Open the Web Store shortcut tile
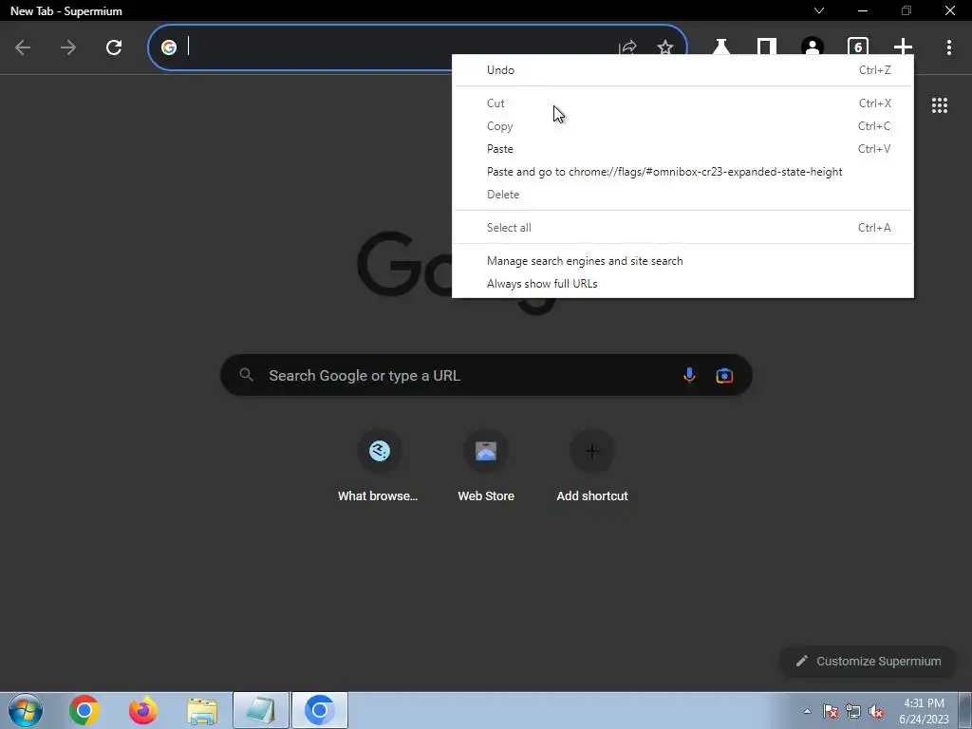 coord(486,466)
